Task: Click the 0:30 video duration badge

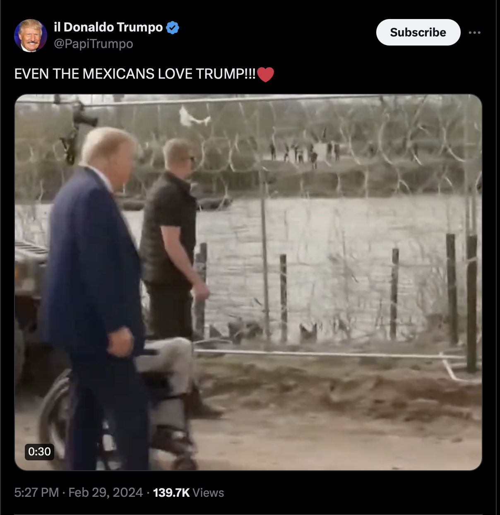Action: point(39,451)
